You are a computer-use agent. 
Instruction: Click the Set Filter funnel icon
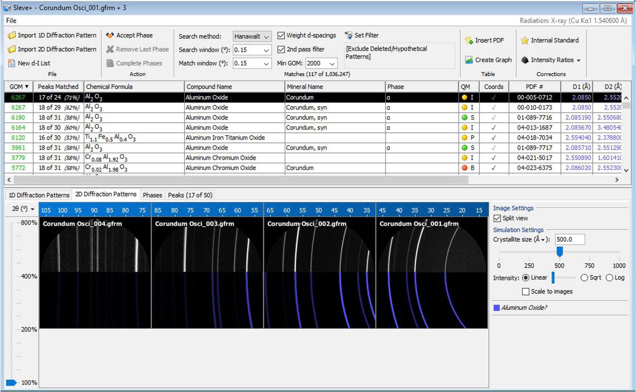tap(348, 35)
